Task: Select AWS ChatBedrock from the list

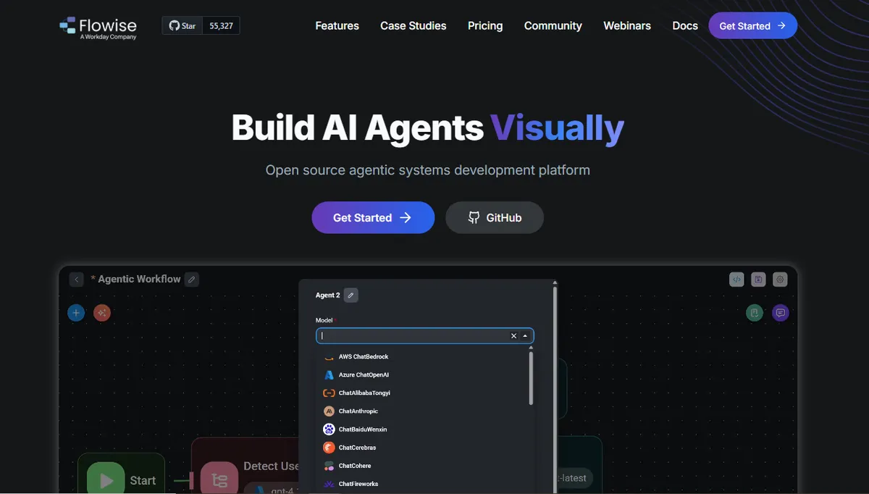Action: (x=424, y=356)
